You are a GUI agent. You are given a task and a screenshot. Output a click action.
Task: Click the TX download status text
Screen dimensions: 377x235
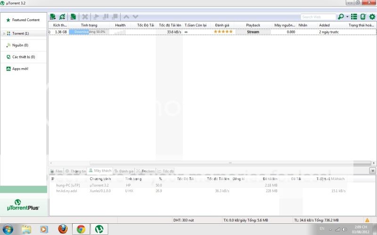(x=246, y=220)
